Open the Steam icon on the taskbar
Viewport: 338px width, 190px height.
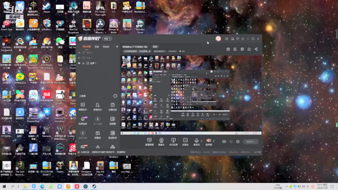point(94,186)
